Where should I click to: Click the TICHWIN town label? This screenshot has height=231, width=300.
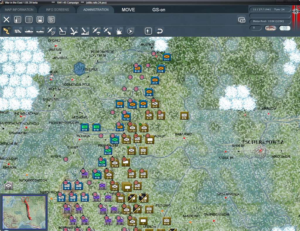click(x=83, y=136)
